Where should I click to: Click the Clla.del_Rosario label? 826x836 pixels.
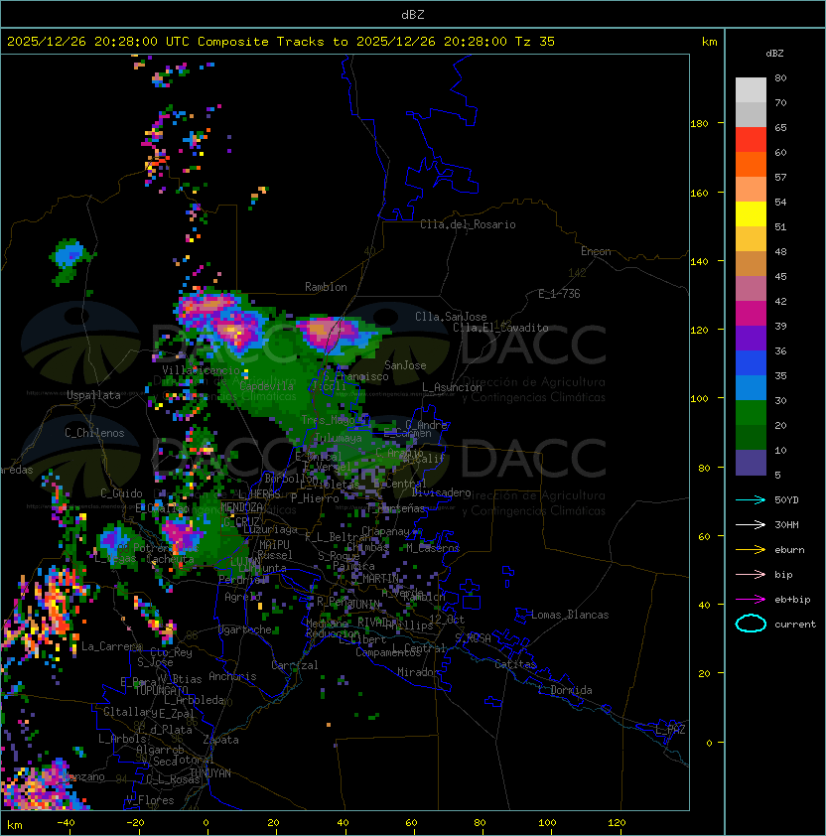[468, 224]
